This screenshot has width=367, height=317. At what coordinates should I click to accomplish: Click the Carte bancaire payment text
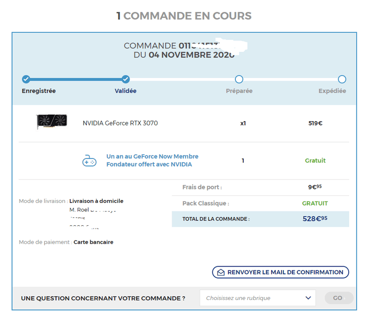(x=94, y=242)
